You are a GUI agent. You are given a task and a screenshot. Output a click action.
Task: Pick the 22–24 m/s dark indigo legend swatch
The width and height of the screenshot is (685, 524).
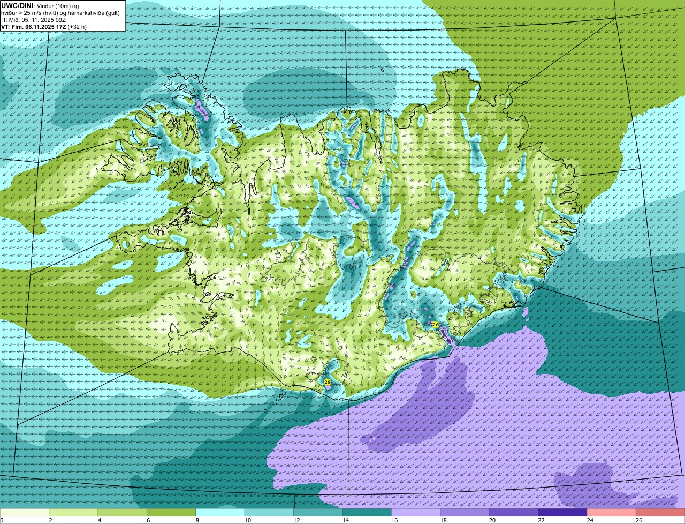coord(562,513)
